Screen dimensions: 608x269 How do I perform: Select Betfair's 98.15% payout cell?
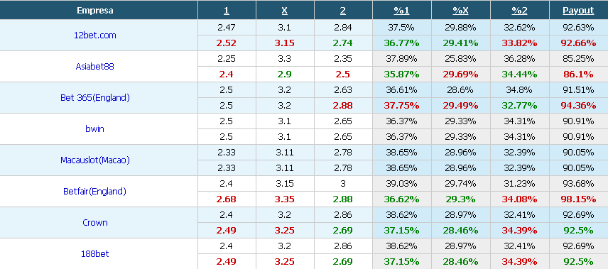579,199
